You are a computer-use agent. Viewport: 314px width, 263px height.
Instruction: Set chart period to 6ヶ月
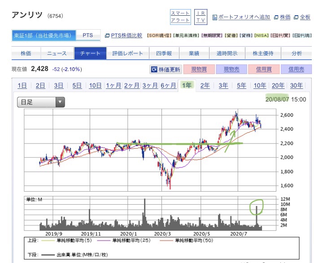168,86
